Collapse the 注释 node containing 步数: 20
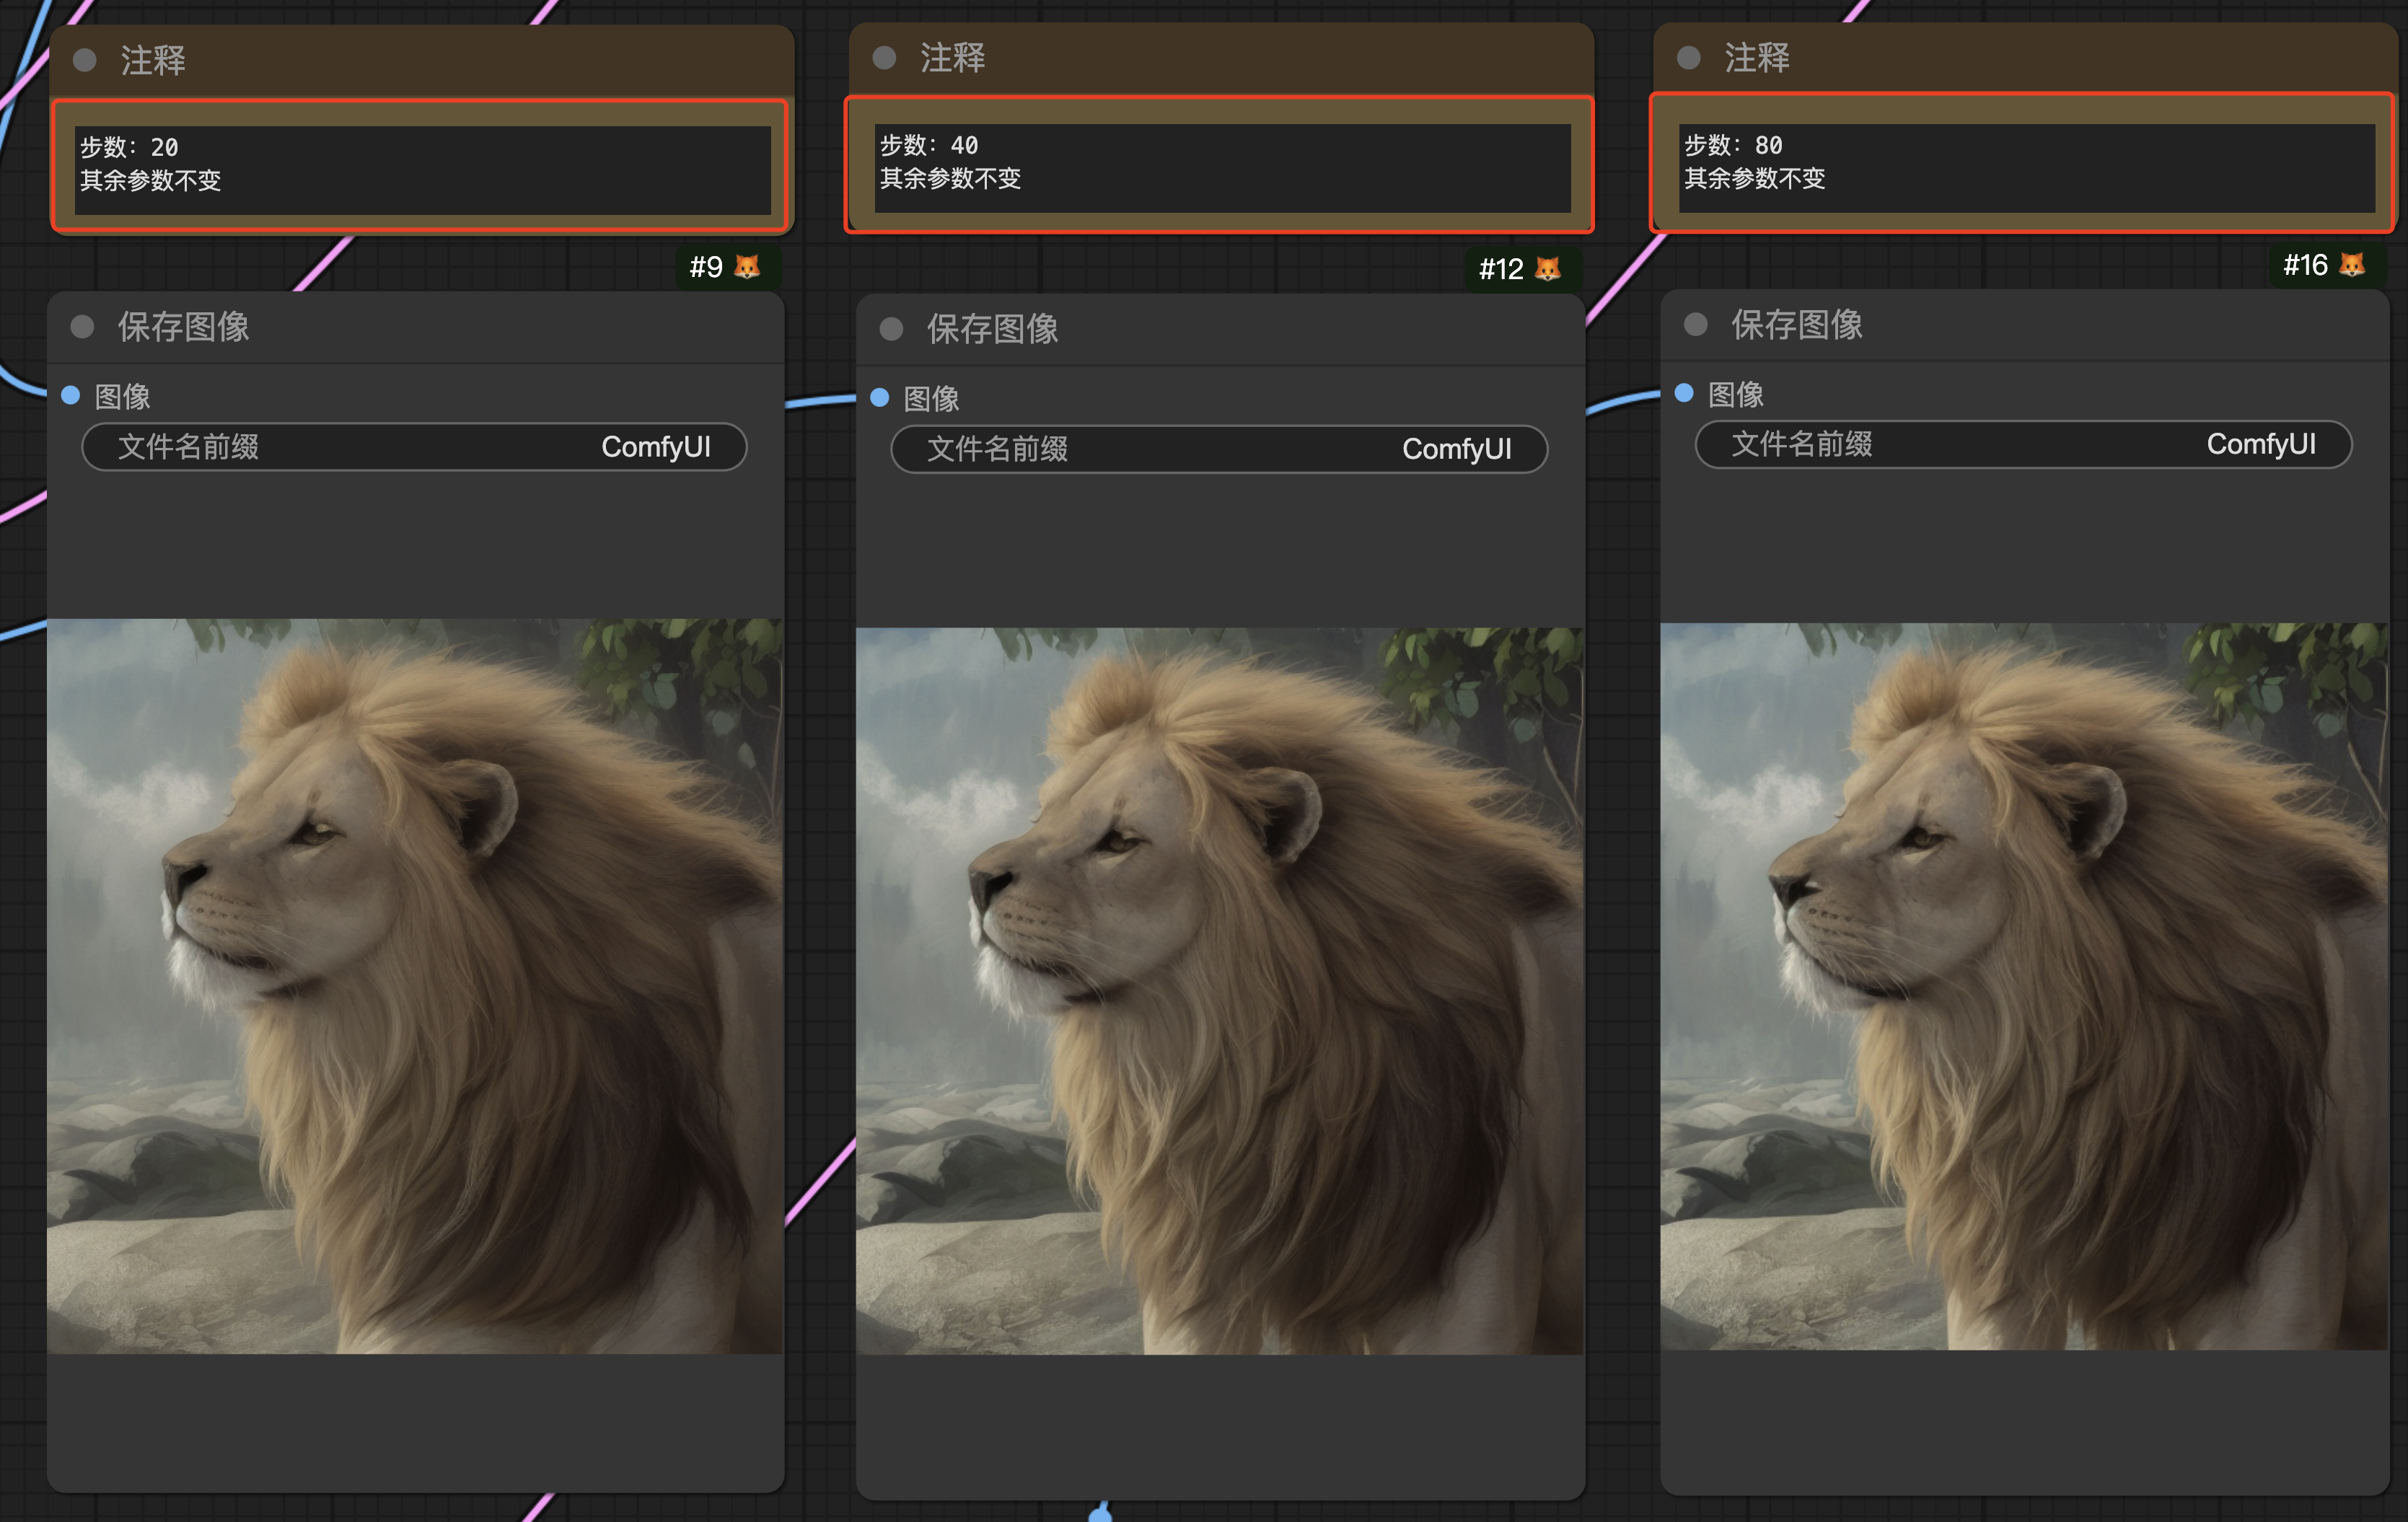Image resolution: width=2408 pixels, height=1522 pixels. (x=85, y=61)
